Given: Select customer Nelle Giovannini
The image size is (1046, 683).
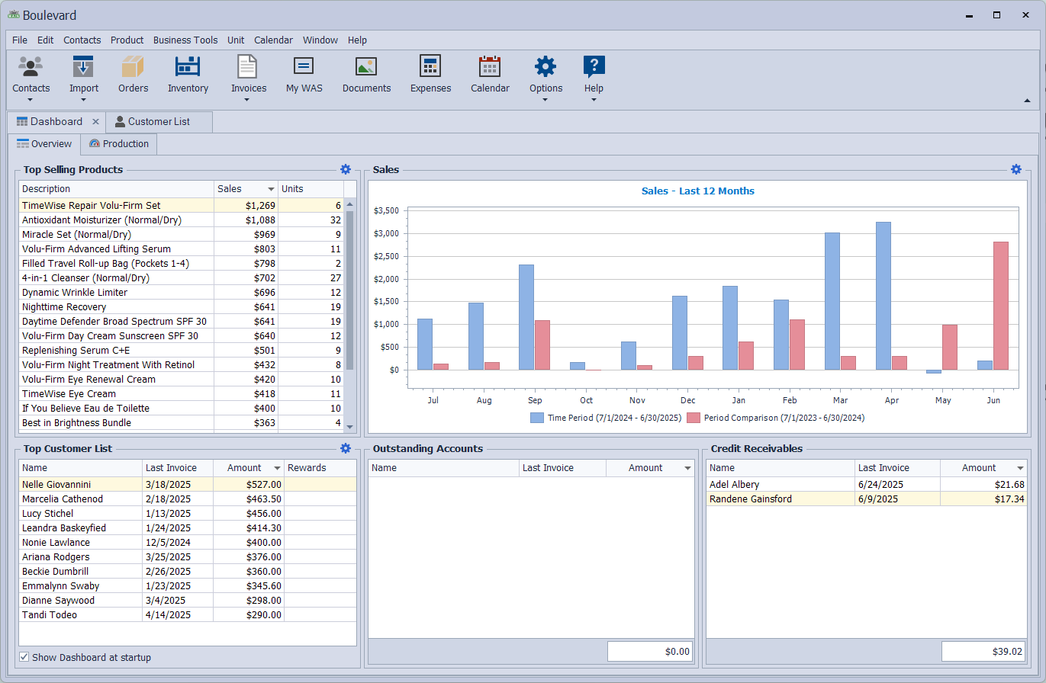Looking at the screenshot, I should tap(188, 484).
